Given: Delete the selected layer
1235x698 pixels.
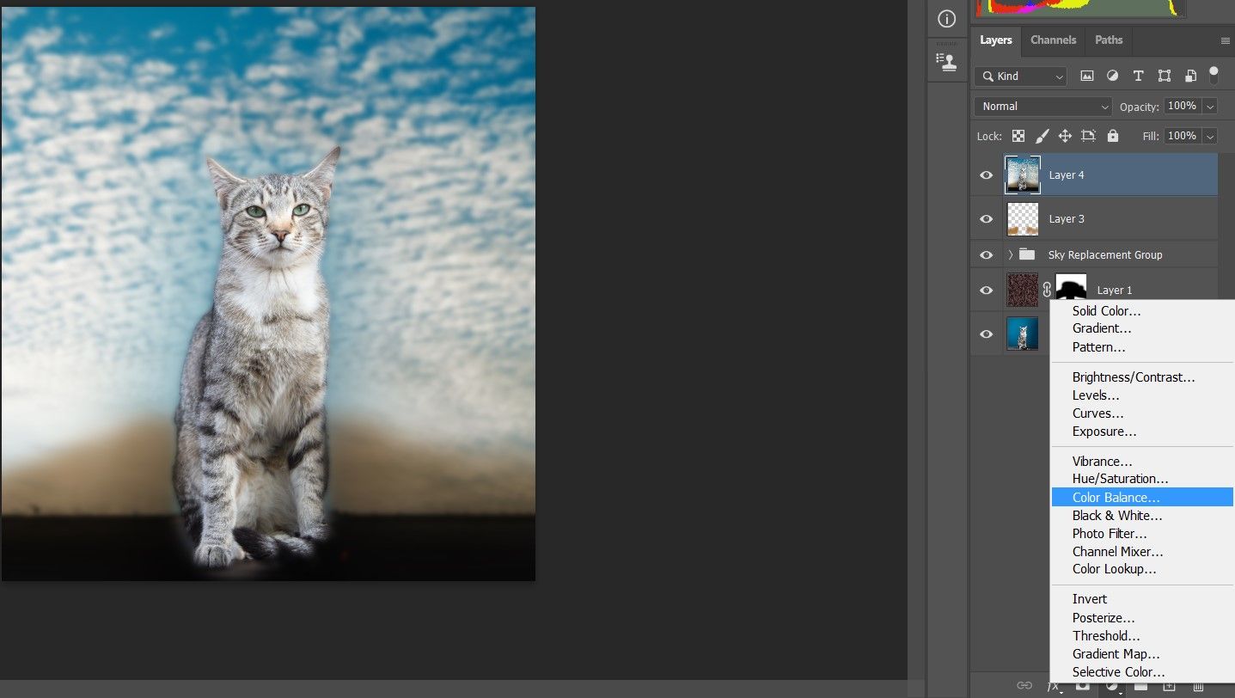Looking at the screenshot, I should [x=1198, y=686].
